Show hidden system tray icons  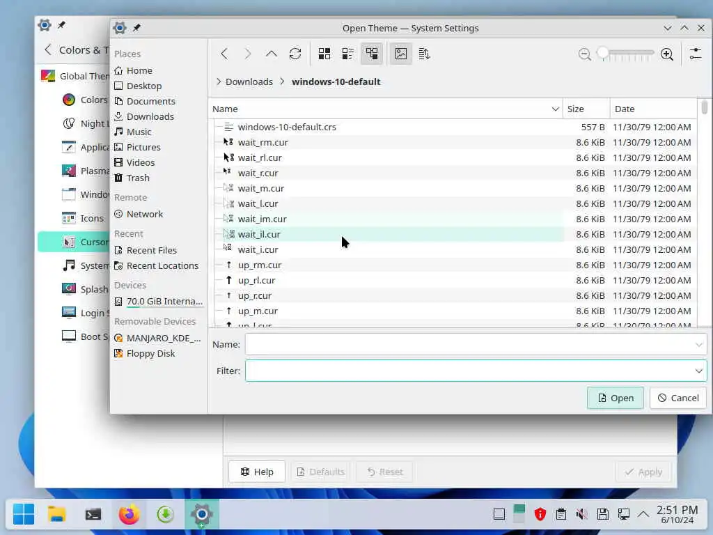[643, 515]
